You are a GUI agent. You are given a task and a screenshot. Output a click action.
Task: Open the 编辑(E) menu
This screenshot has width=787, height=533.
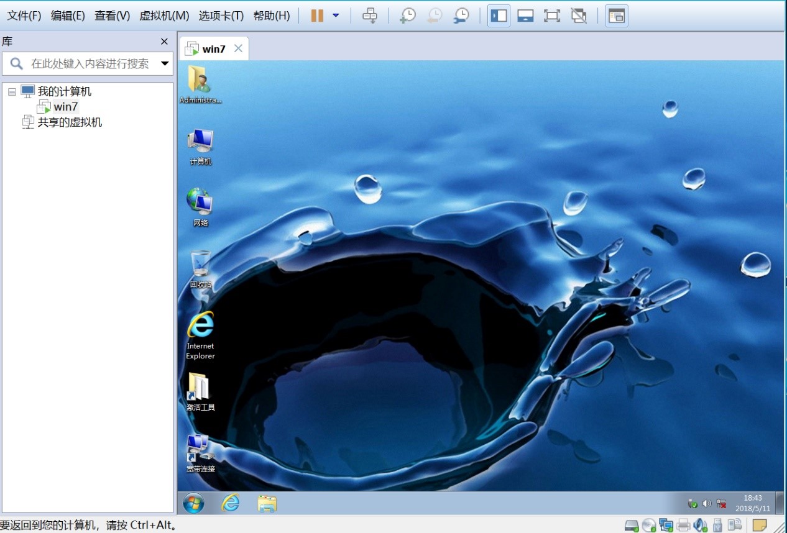(x=68, y=16)
